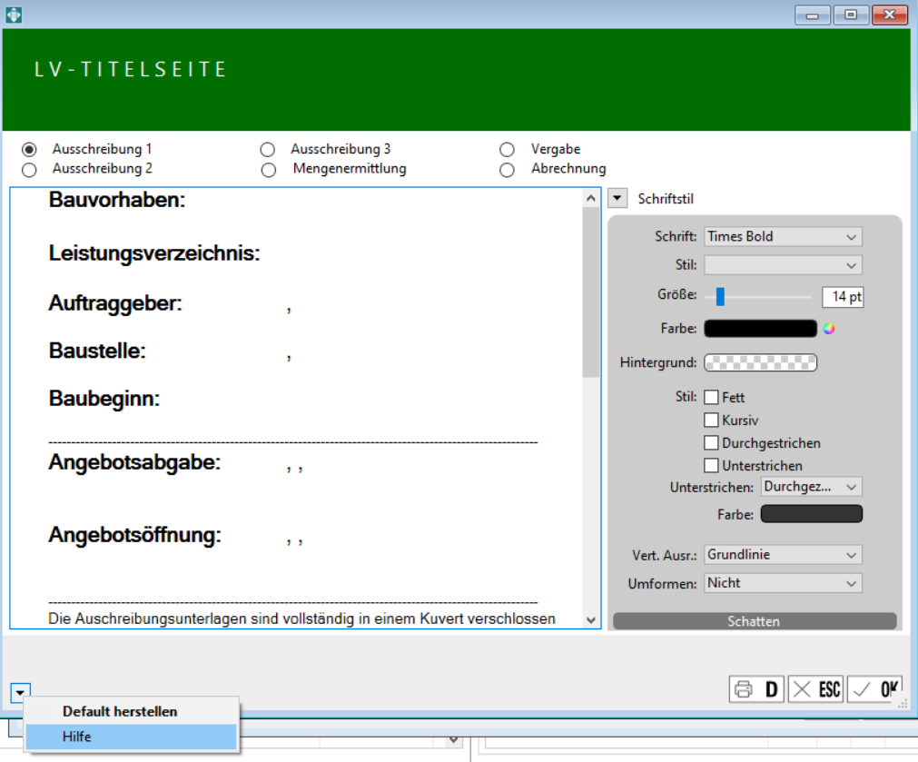
Task: Open the Schrift font dropdown
Action: point(783,237)
